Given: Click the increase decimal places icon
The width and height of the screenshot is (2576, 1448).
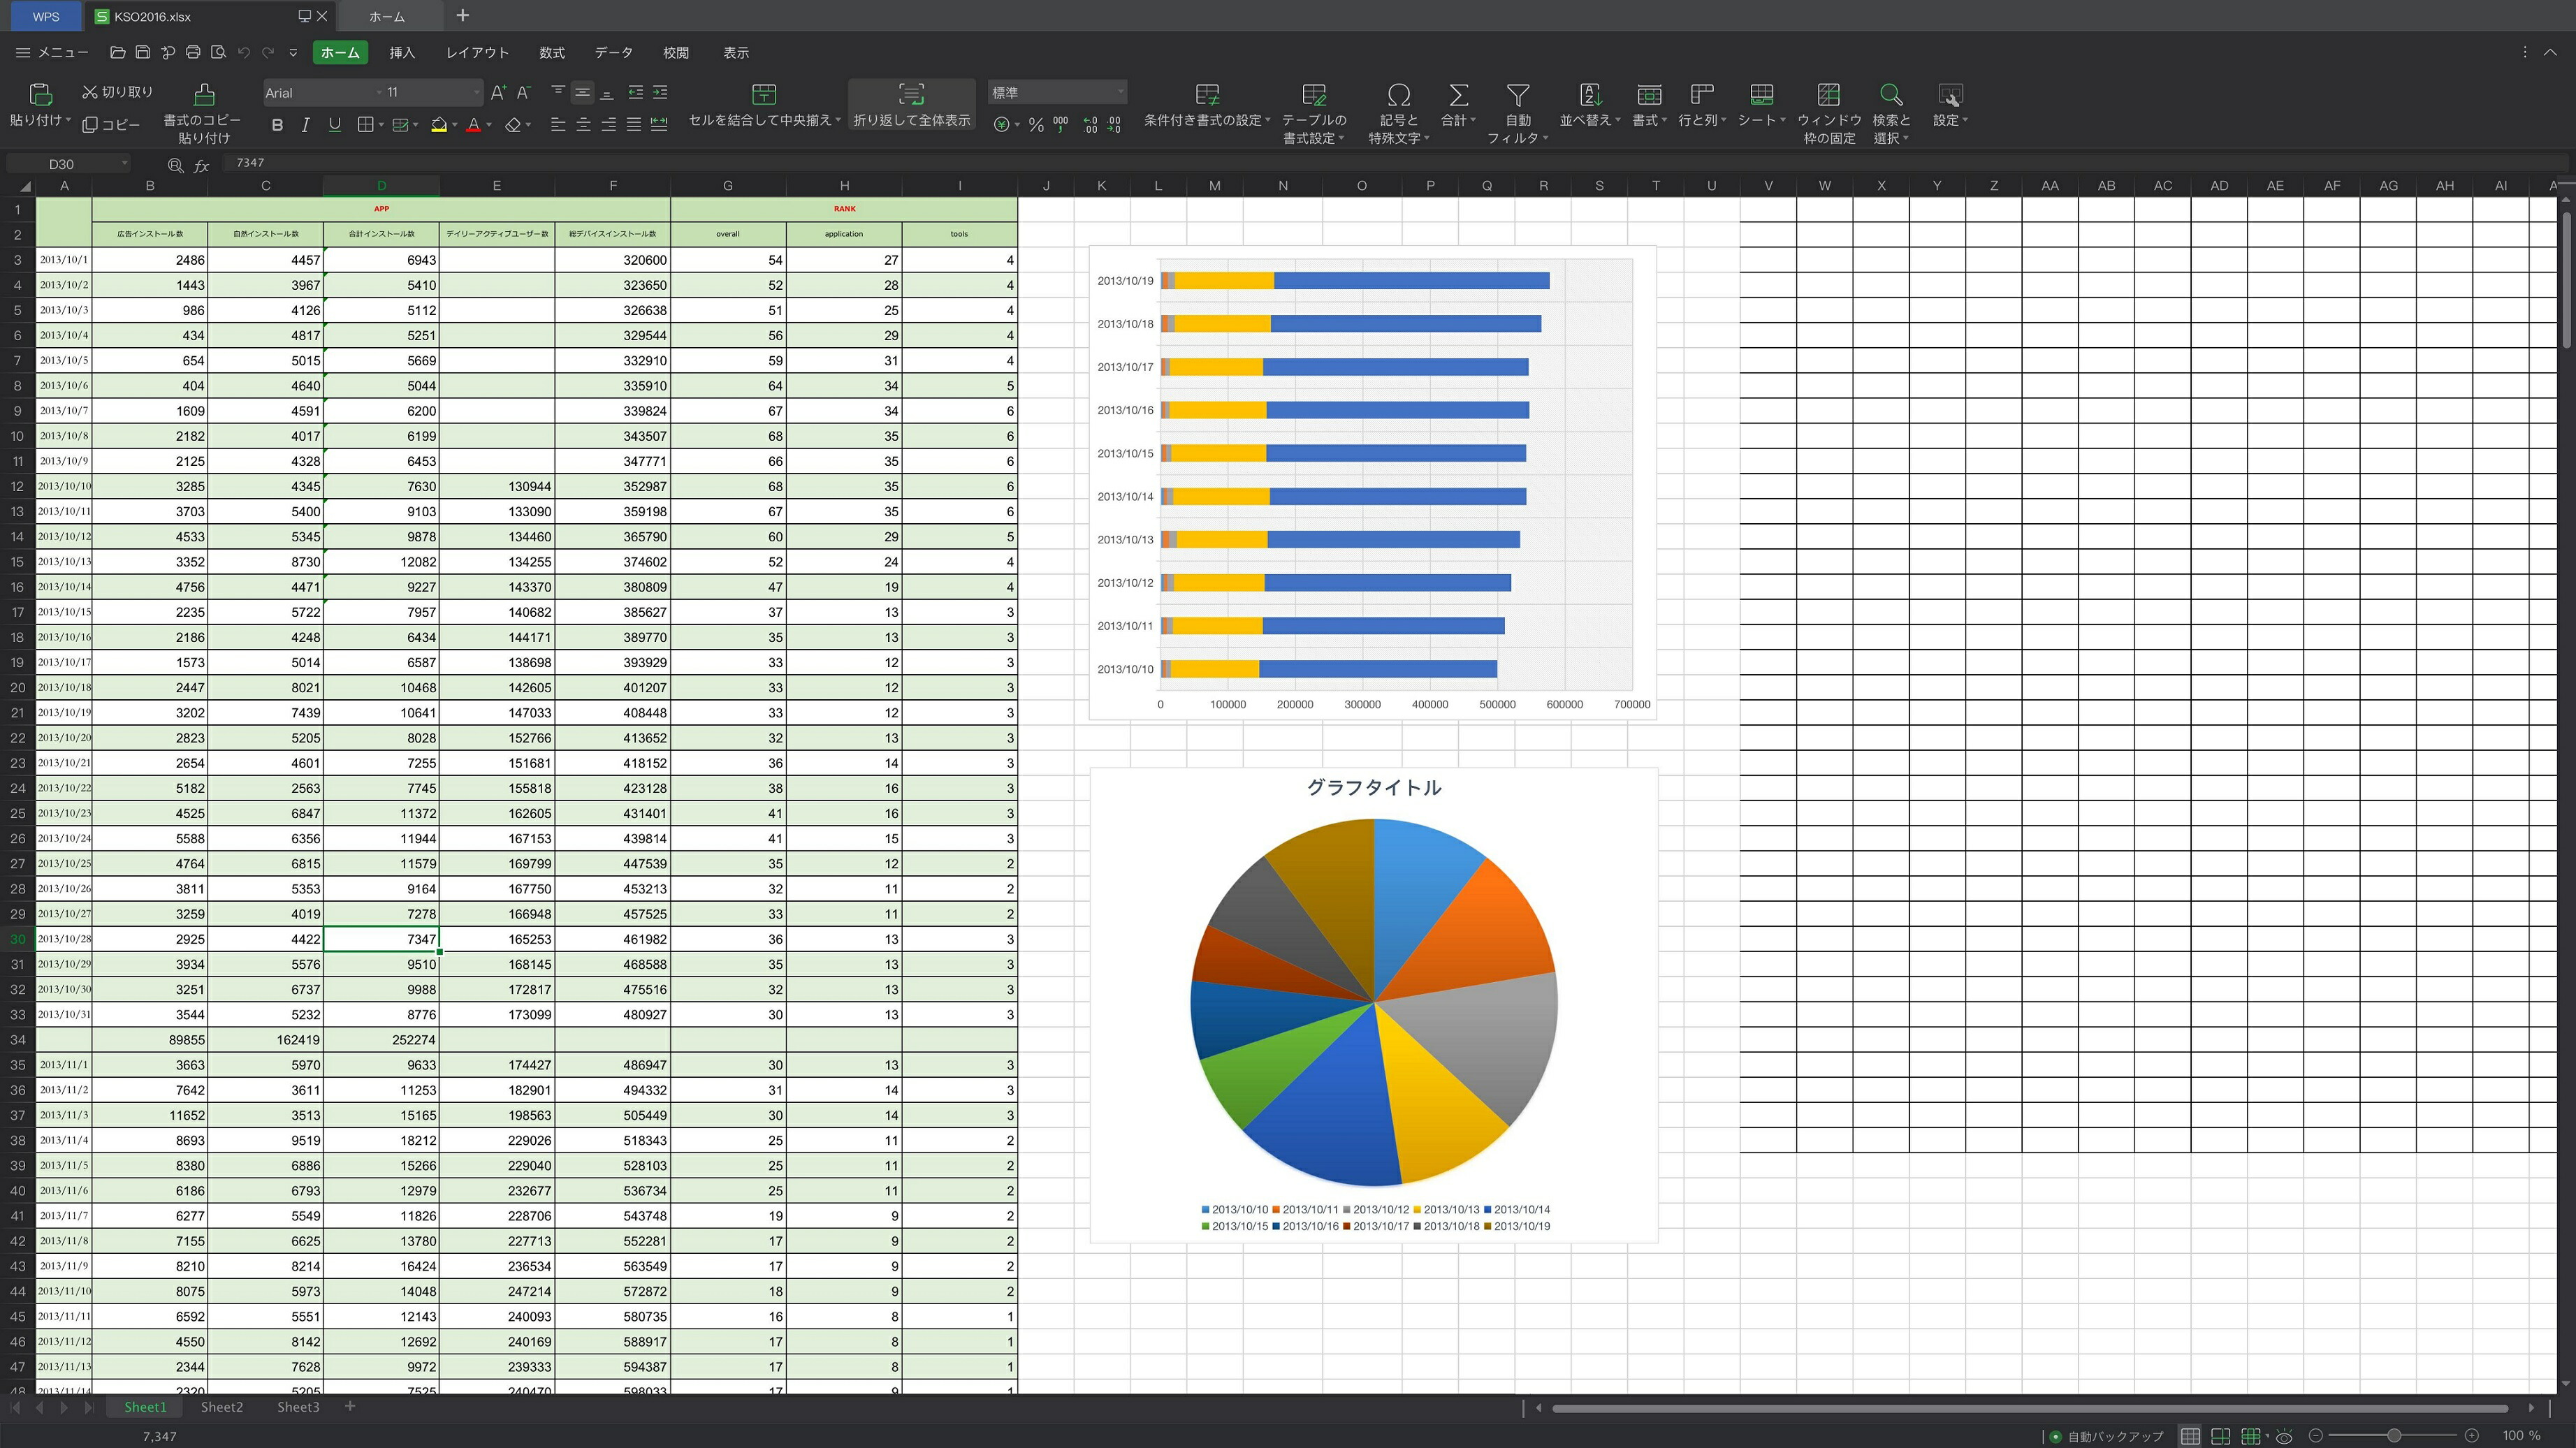Looking at the screenshot, I should [1090, 125].
